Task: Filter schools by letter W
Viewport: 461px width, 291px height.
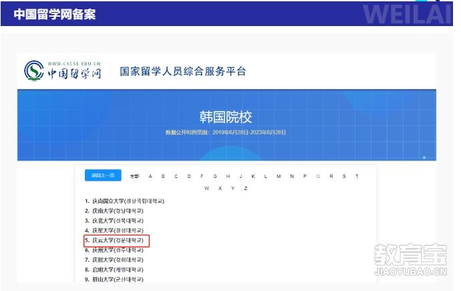Action: click(x=206, y=188)
